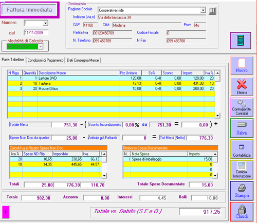Click the Tot Merci (Netto) field 776,30

pyautogui.click(x=200, y=138)
